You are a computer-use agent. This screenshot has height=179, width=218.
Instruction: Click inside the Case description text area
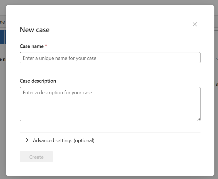click(110, 104)
